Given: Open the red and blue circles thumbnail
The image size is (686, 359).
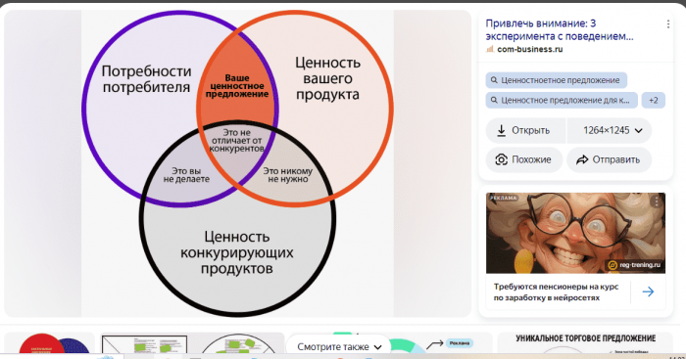Looking at the screenshot, I should 49,342.
